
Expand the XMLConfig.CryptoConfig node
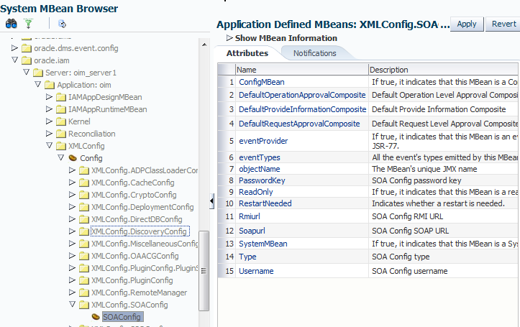pyautogui.click(x=72, y=195)
